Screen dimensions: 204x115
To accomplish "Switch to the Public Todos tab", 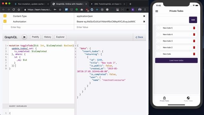I will [188, 99].
